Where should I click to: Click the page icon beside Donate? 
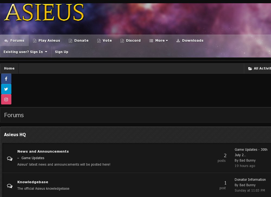[70, 41]
